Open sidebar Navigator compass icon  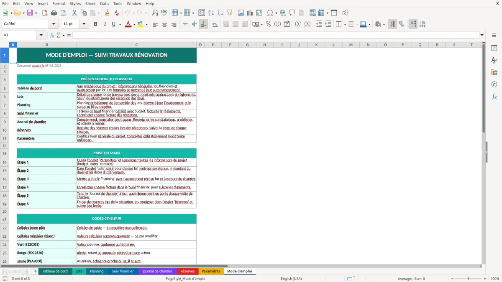[494, 84]
